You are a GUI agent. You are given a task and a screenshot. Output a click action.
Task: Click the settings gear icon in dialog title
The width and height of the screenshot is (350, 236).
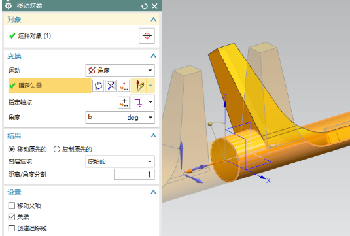(x=9, y=6)
